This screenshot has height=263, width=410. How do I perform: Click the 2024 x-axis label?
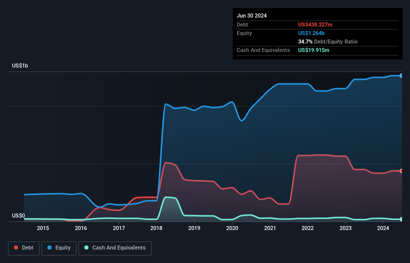point(383,228)
